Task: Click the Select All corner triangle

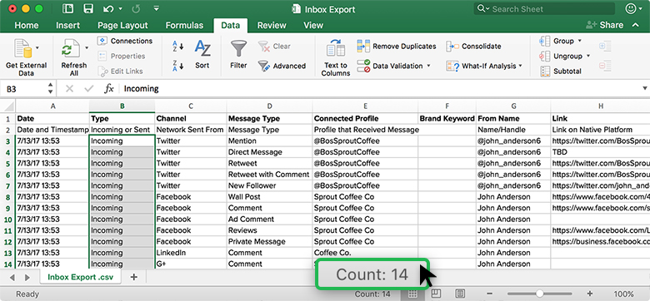Action: (x=7, y=106)
